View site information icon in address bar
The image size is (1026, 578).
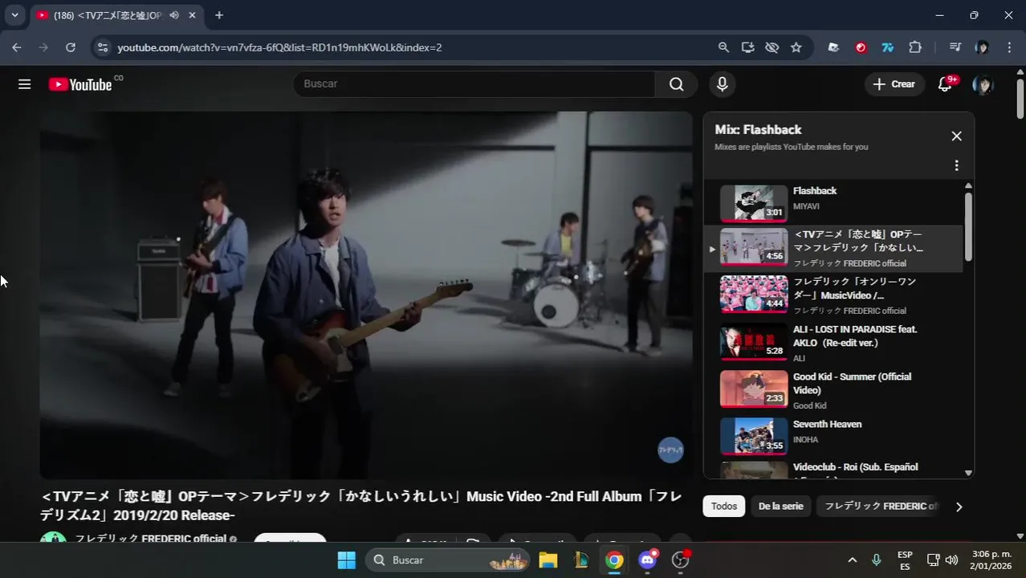pyautogui.click(x=102, y=47)
